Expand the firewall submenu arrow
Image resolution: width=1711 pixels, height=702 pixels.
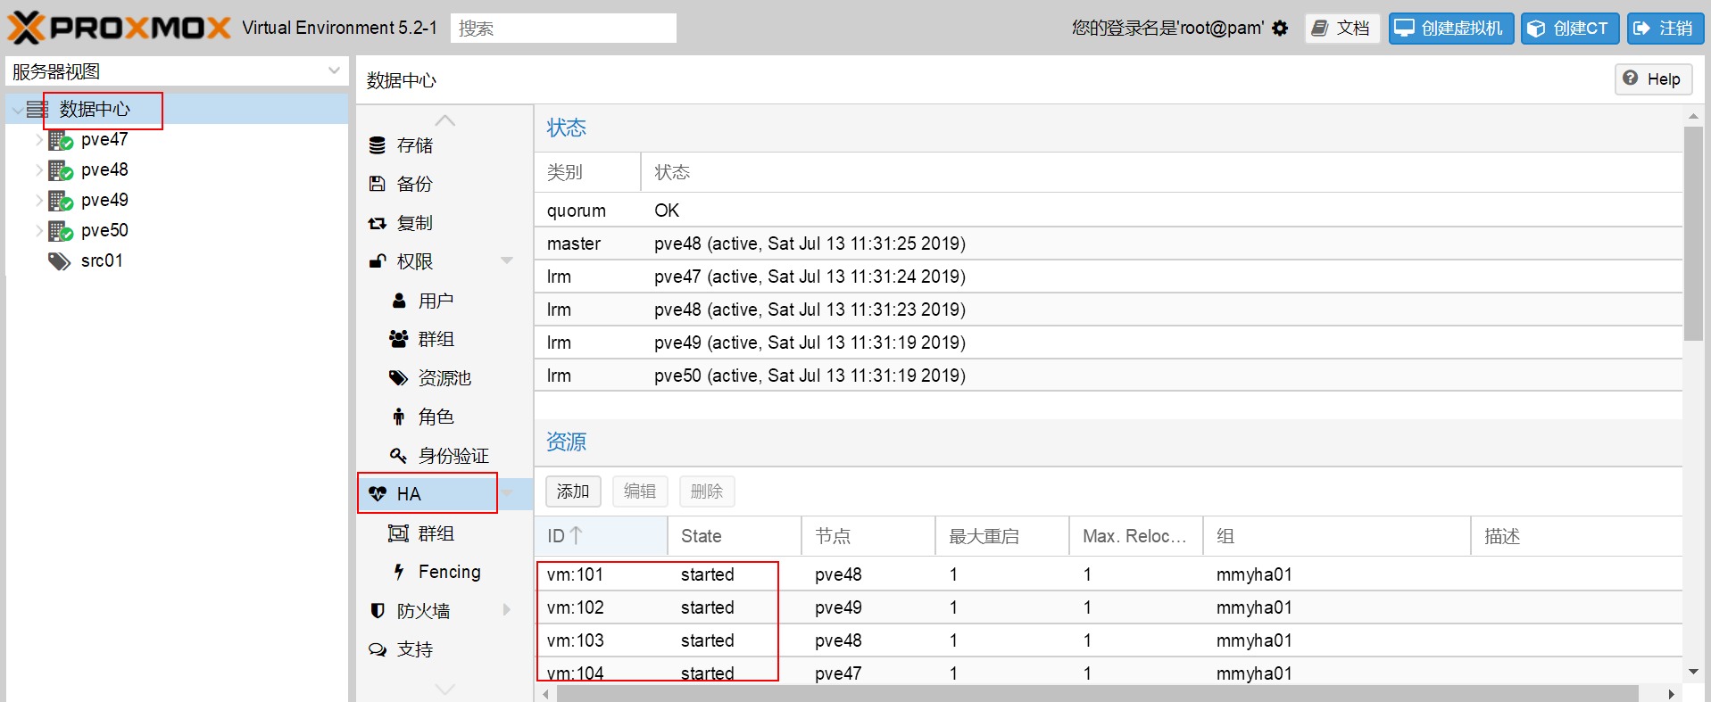pyautogui.click(x=507, y=610)
